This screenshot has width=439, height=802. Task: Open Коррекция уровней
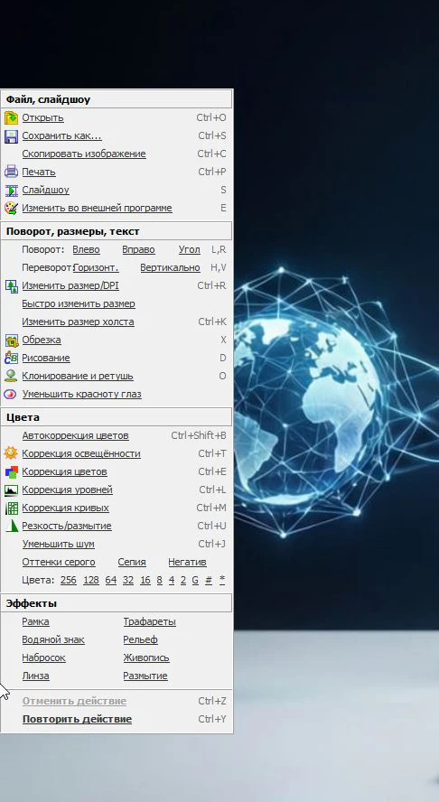click(68, 490)
